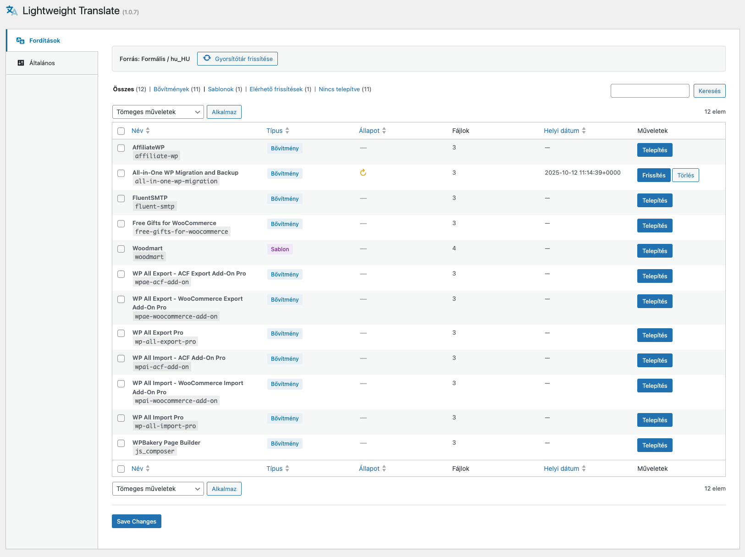Click sort arrows beside top Típus header
745x557 pixels.
point(287,131)
